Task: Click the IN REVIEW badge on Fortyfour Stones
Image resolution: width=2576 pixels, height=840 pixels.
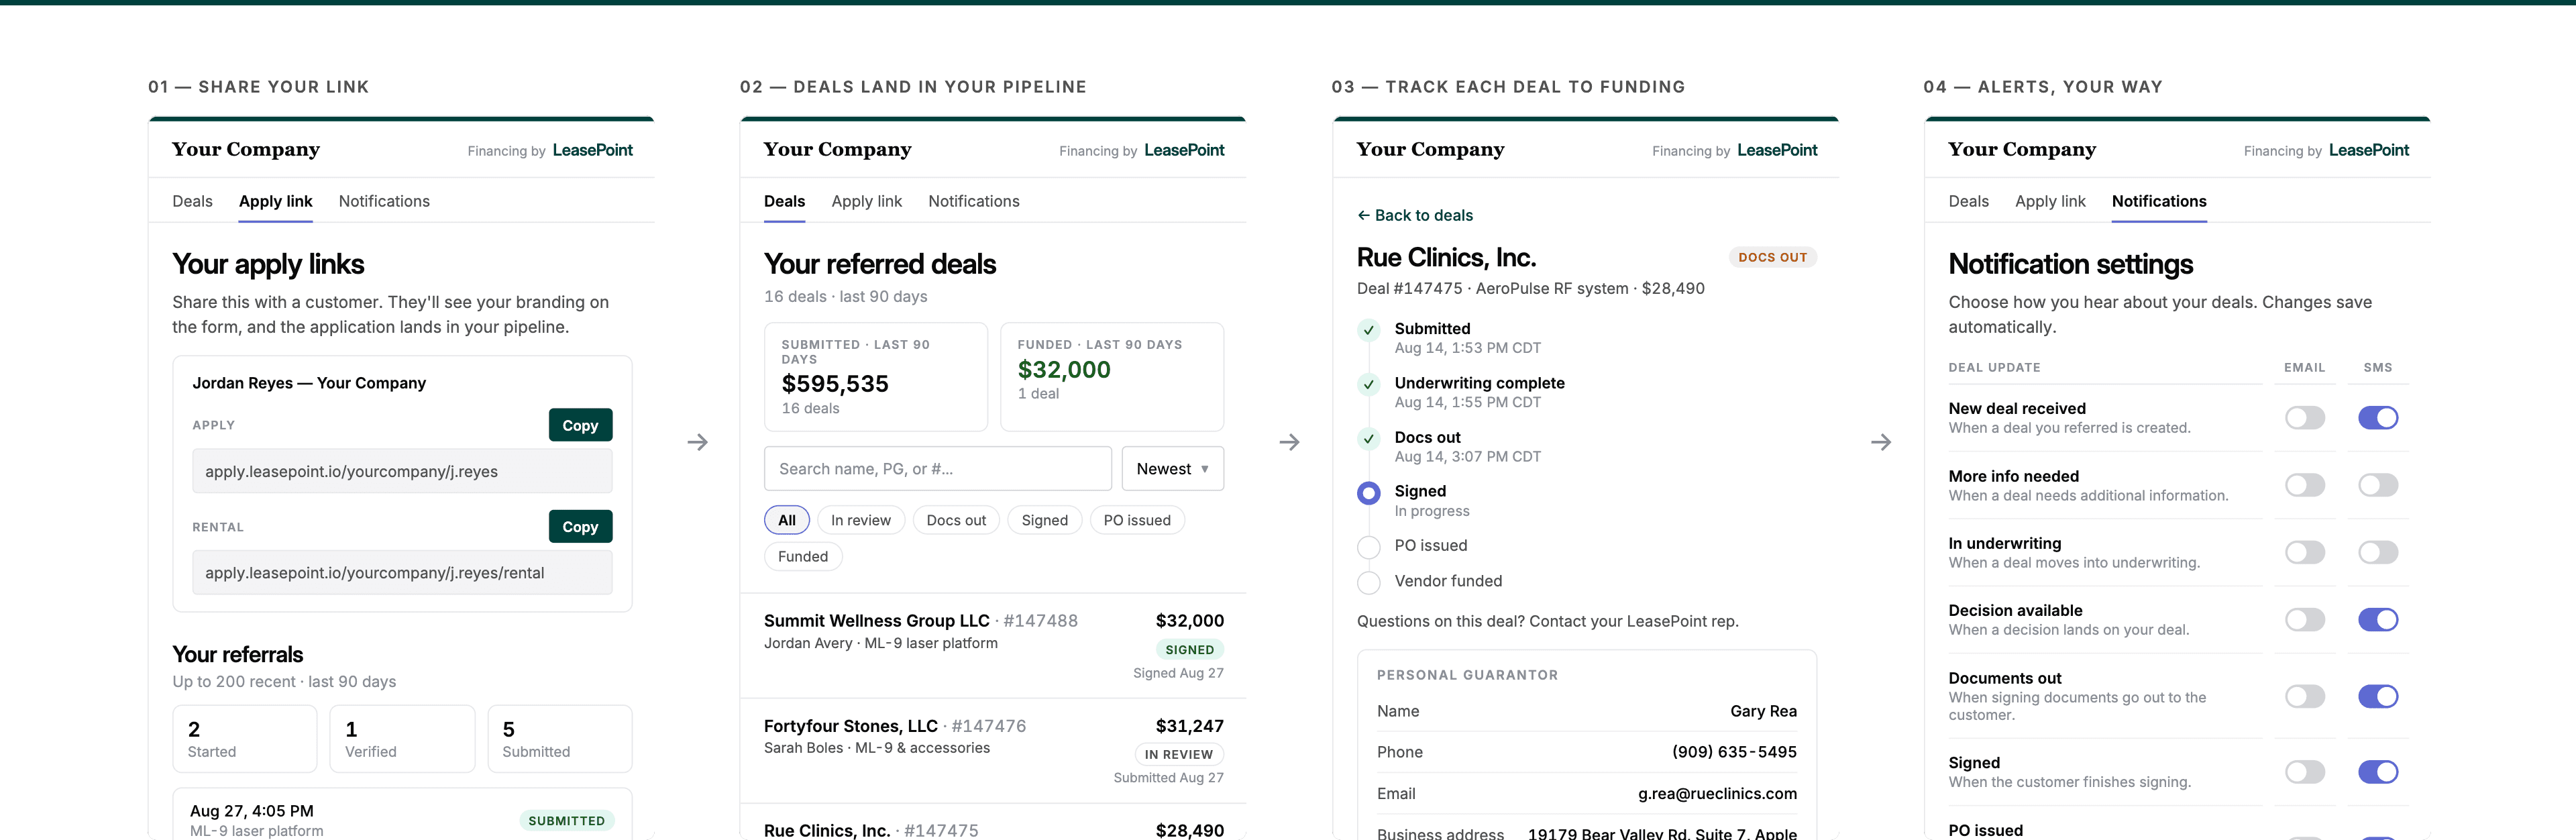Action: tap(1178, 754)
